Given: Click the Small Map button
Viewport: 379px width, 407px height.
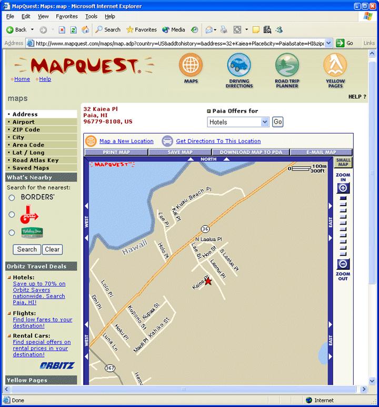Looking at the screenshot, I should pos(343,162).
